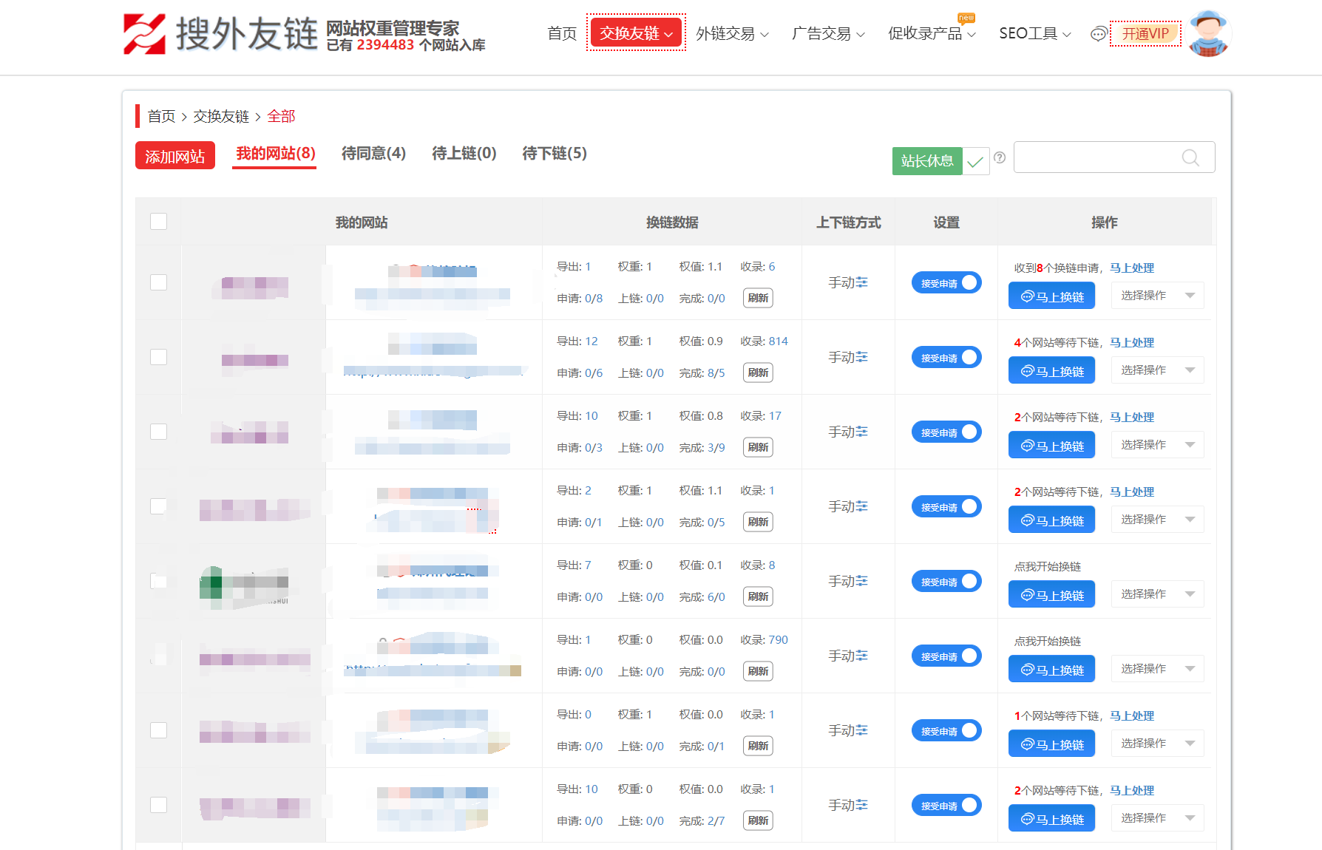
Task: Switch to the 待下链(5) tab
Action: tap(554, 154)
